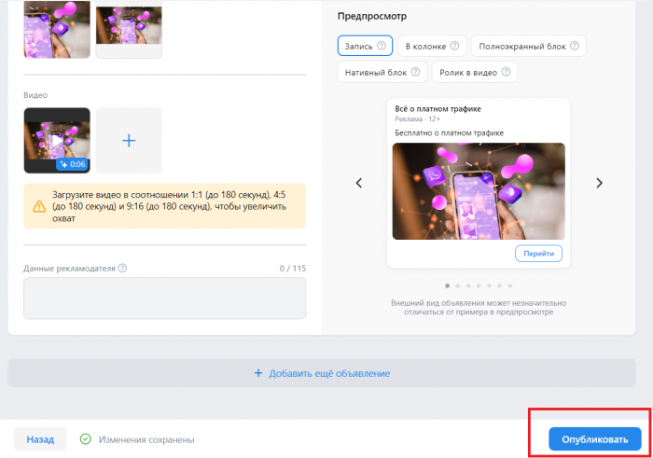This screenshot has width=653, height=458.
Task: Go back with the Назад button
Action: tap(40, 439)
